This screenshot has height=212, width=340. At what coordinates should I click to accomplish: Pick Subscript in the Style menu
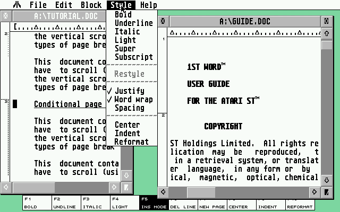pos(132,57)
